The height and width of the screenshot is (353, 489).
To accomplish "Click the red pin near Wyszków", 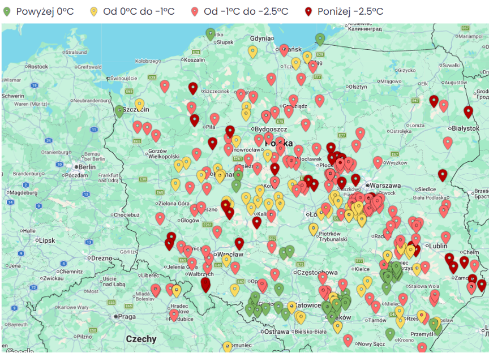I will click(x=378, y=162).
